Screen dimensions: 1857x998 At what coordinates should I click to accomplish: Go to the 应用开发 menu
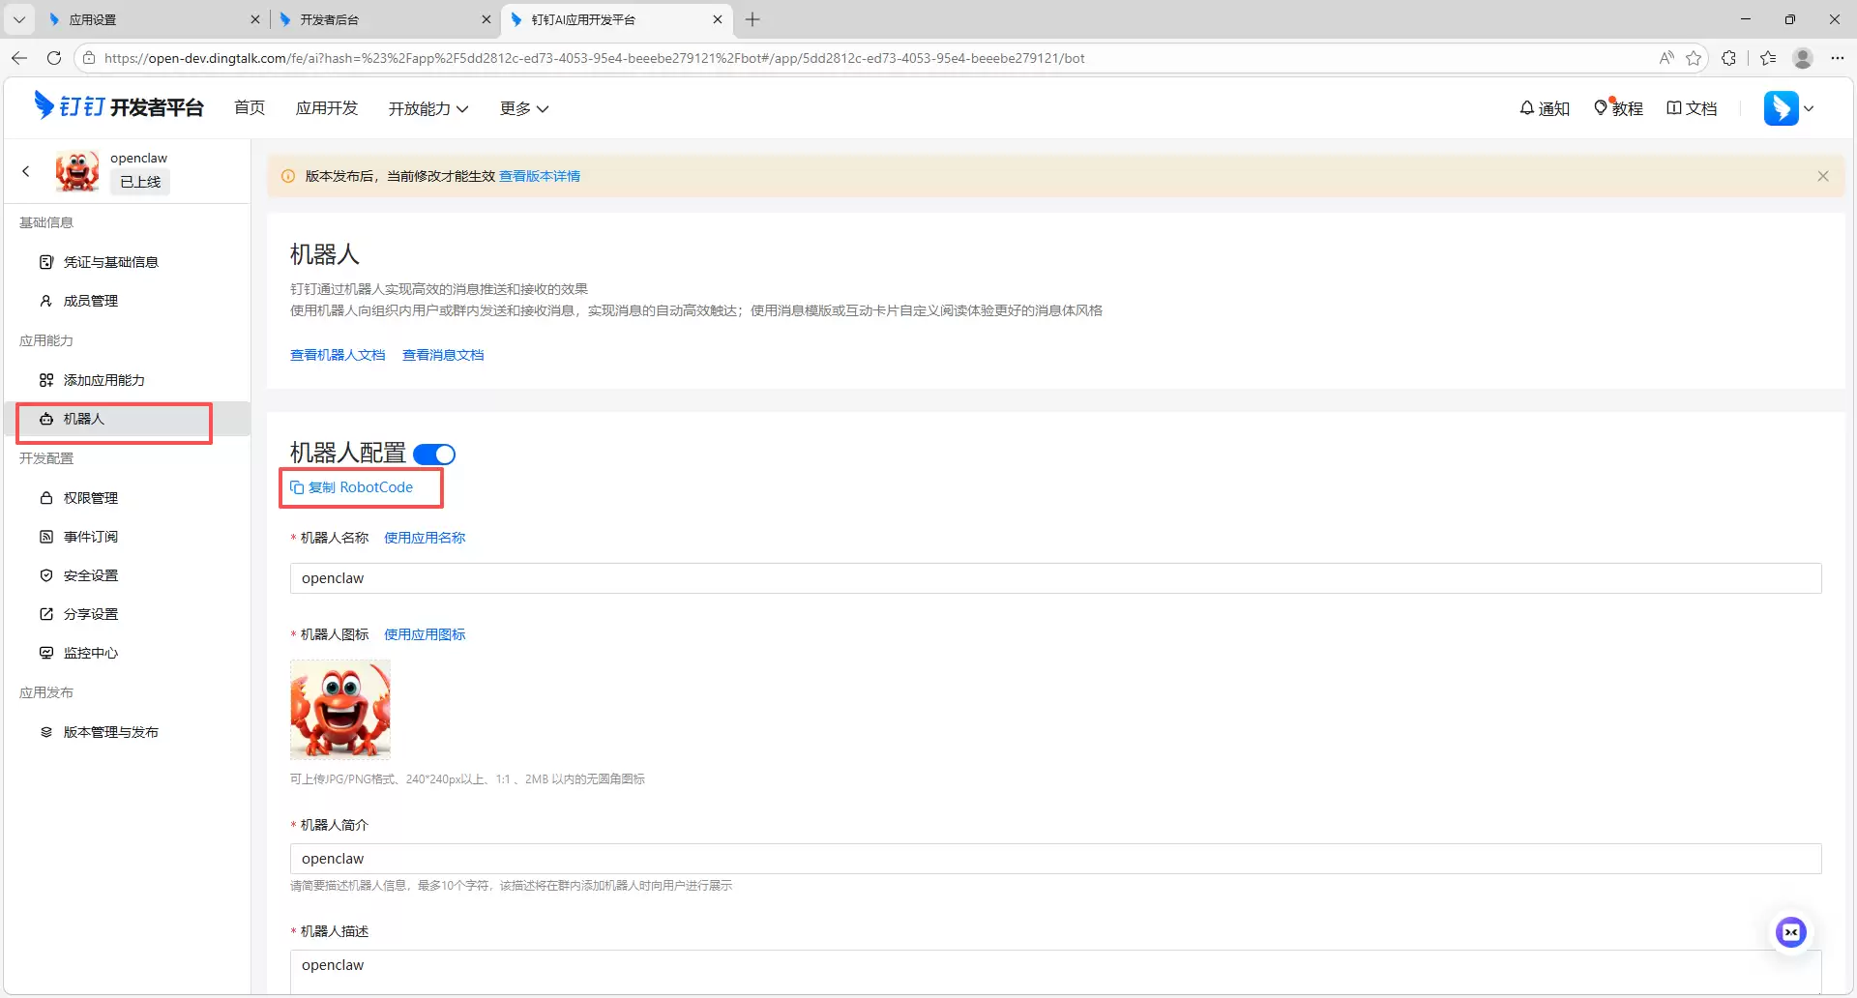click(327, 108)
